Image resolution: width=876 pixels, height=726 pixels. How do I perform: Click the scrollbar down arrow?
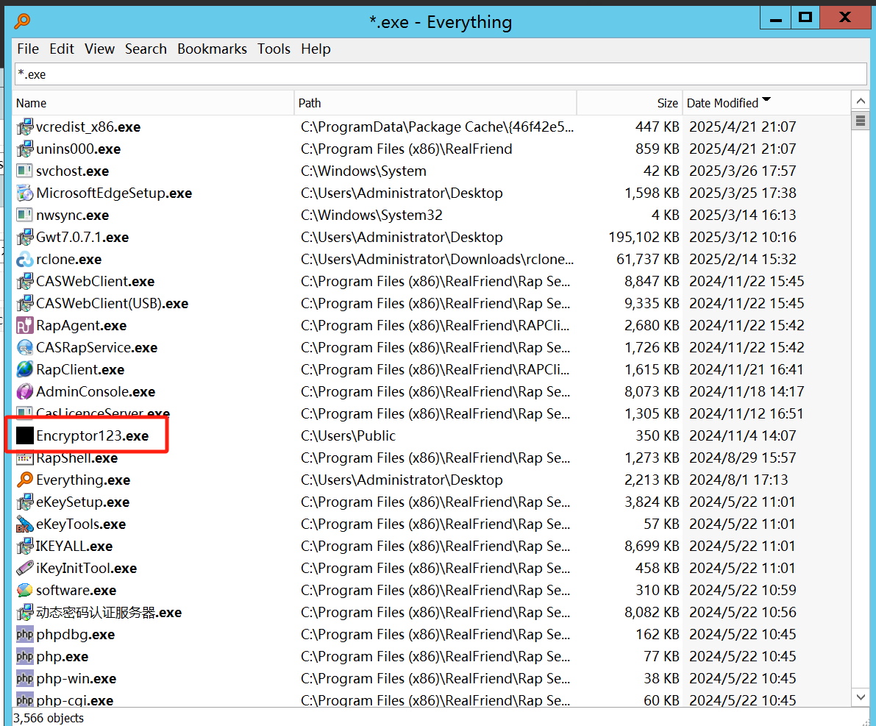coord(860,697)
